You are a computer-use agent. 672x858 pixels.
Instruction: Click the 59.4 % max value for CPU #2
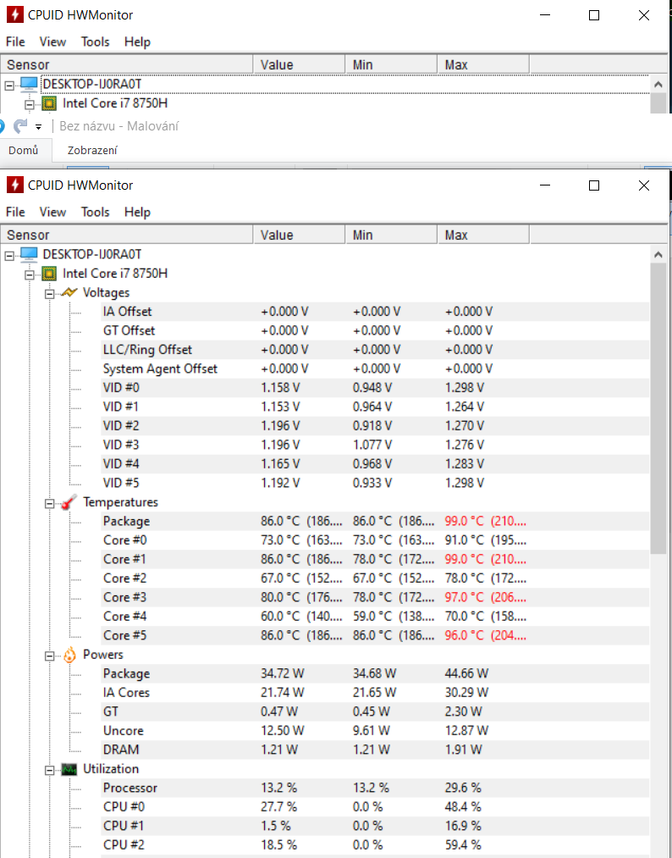(463, 844)
